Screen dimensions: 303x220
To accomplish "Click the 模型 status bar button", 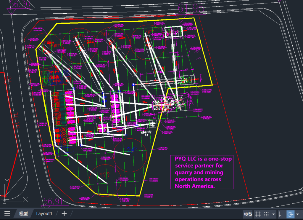I will (248, 214).
